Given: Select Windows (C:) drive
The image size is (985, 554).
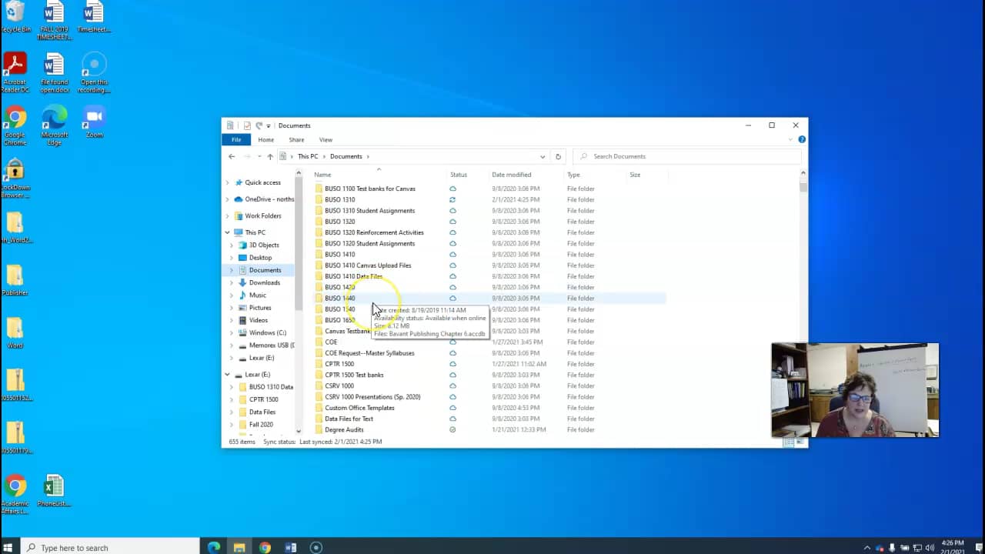Looking at the screenshot, I should point(267,332).
